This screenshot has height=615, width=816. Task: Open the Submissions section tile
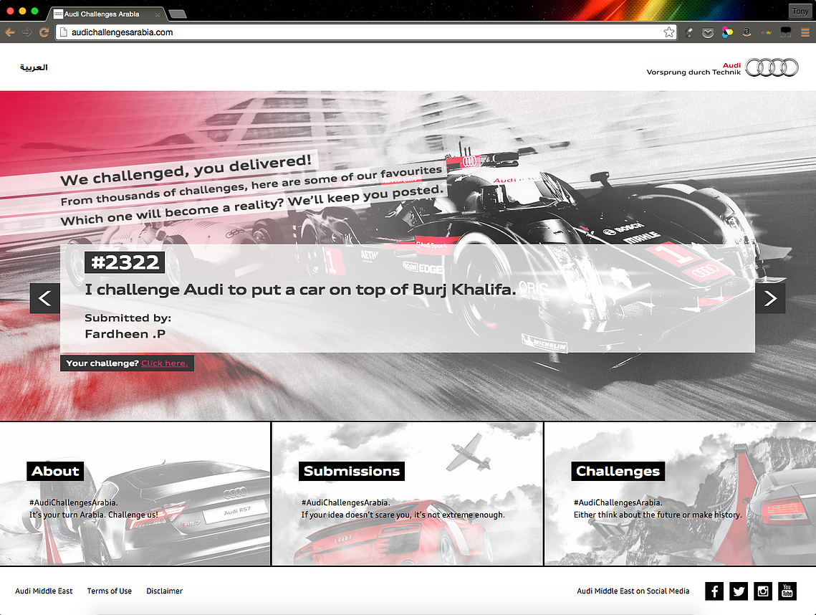point(408,494)
